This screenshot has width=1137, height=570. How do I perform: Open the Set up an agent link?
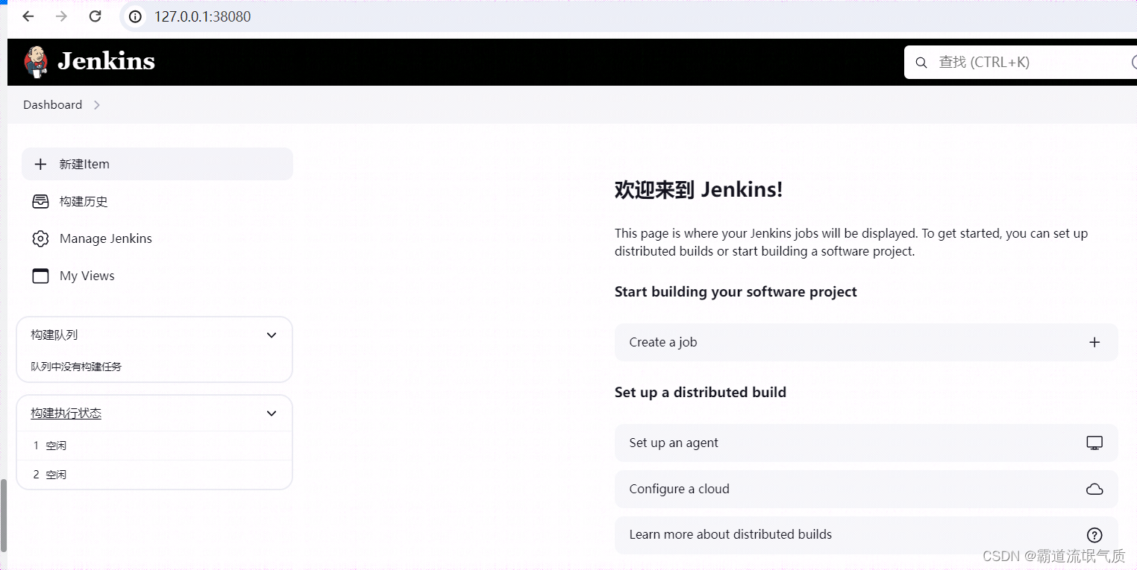click(x=673, y=443)
